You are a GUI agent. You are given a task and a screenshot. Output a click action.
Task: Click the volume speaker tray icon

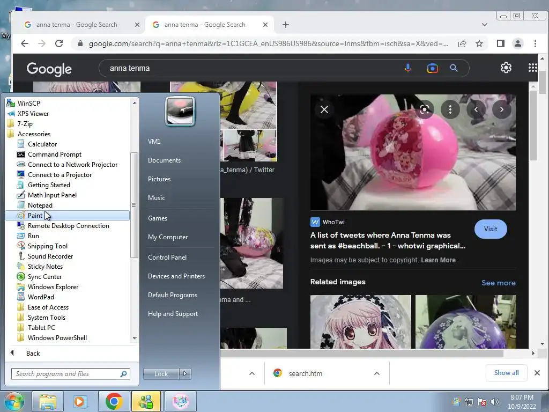click(x=494, y=402)
